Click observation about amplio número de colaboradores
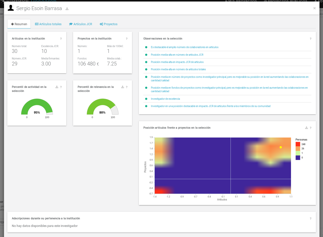 coord(184,47)
